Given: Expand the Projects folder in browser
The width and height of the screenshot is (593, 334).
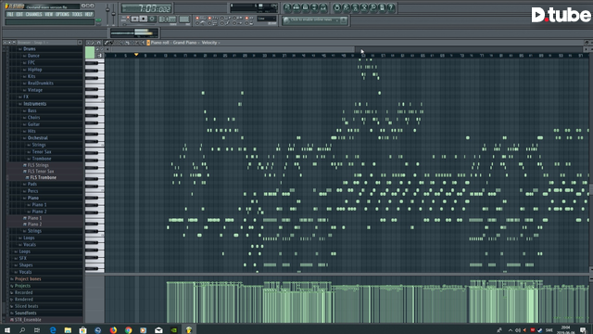Looking at the screenshot, I should [22, 286].
